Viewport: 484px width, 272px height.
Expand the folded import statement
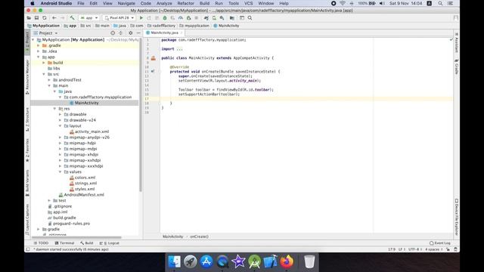[x=179, y=49]
